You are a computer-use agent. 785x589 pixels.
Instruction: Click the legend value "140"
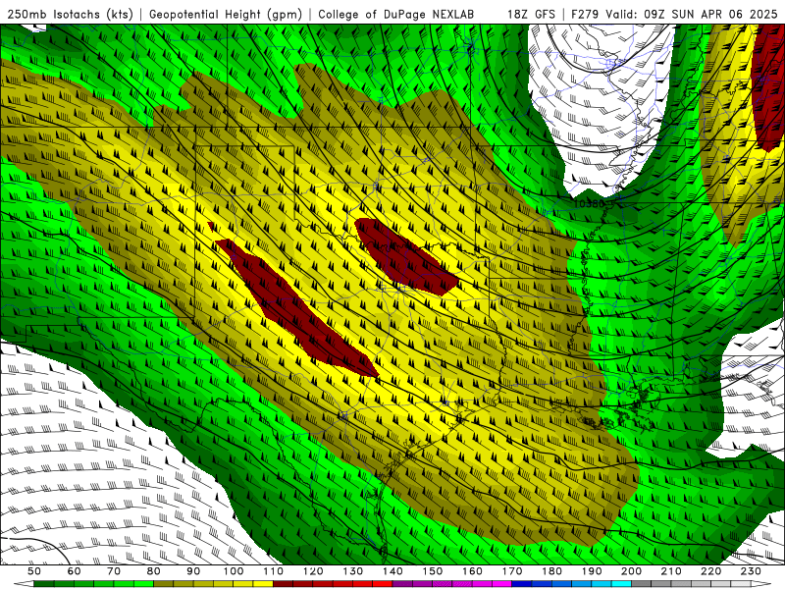click(393, 571)
